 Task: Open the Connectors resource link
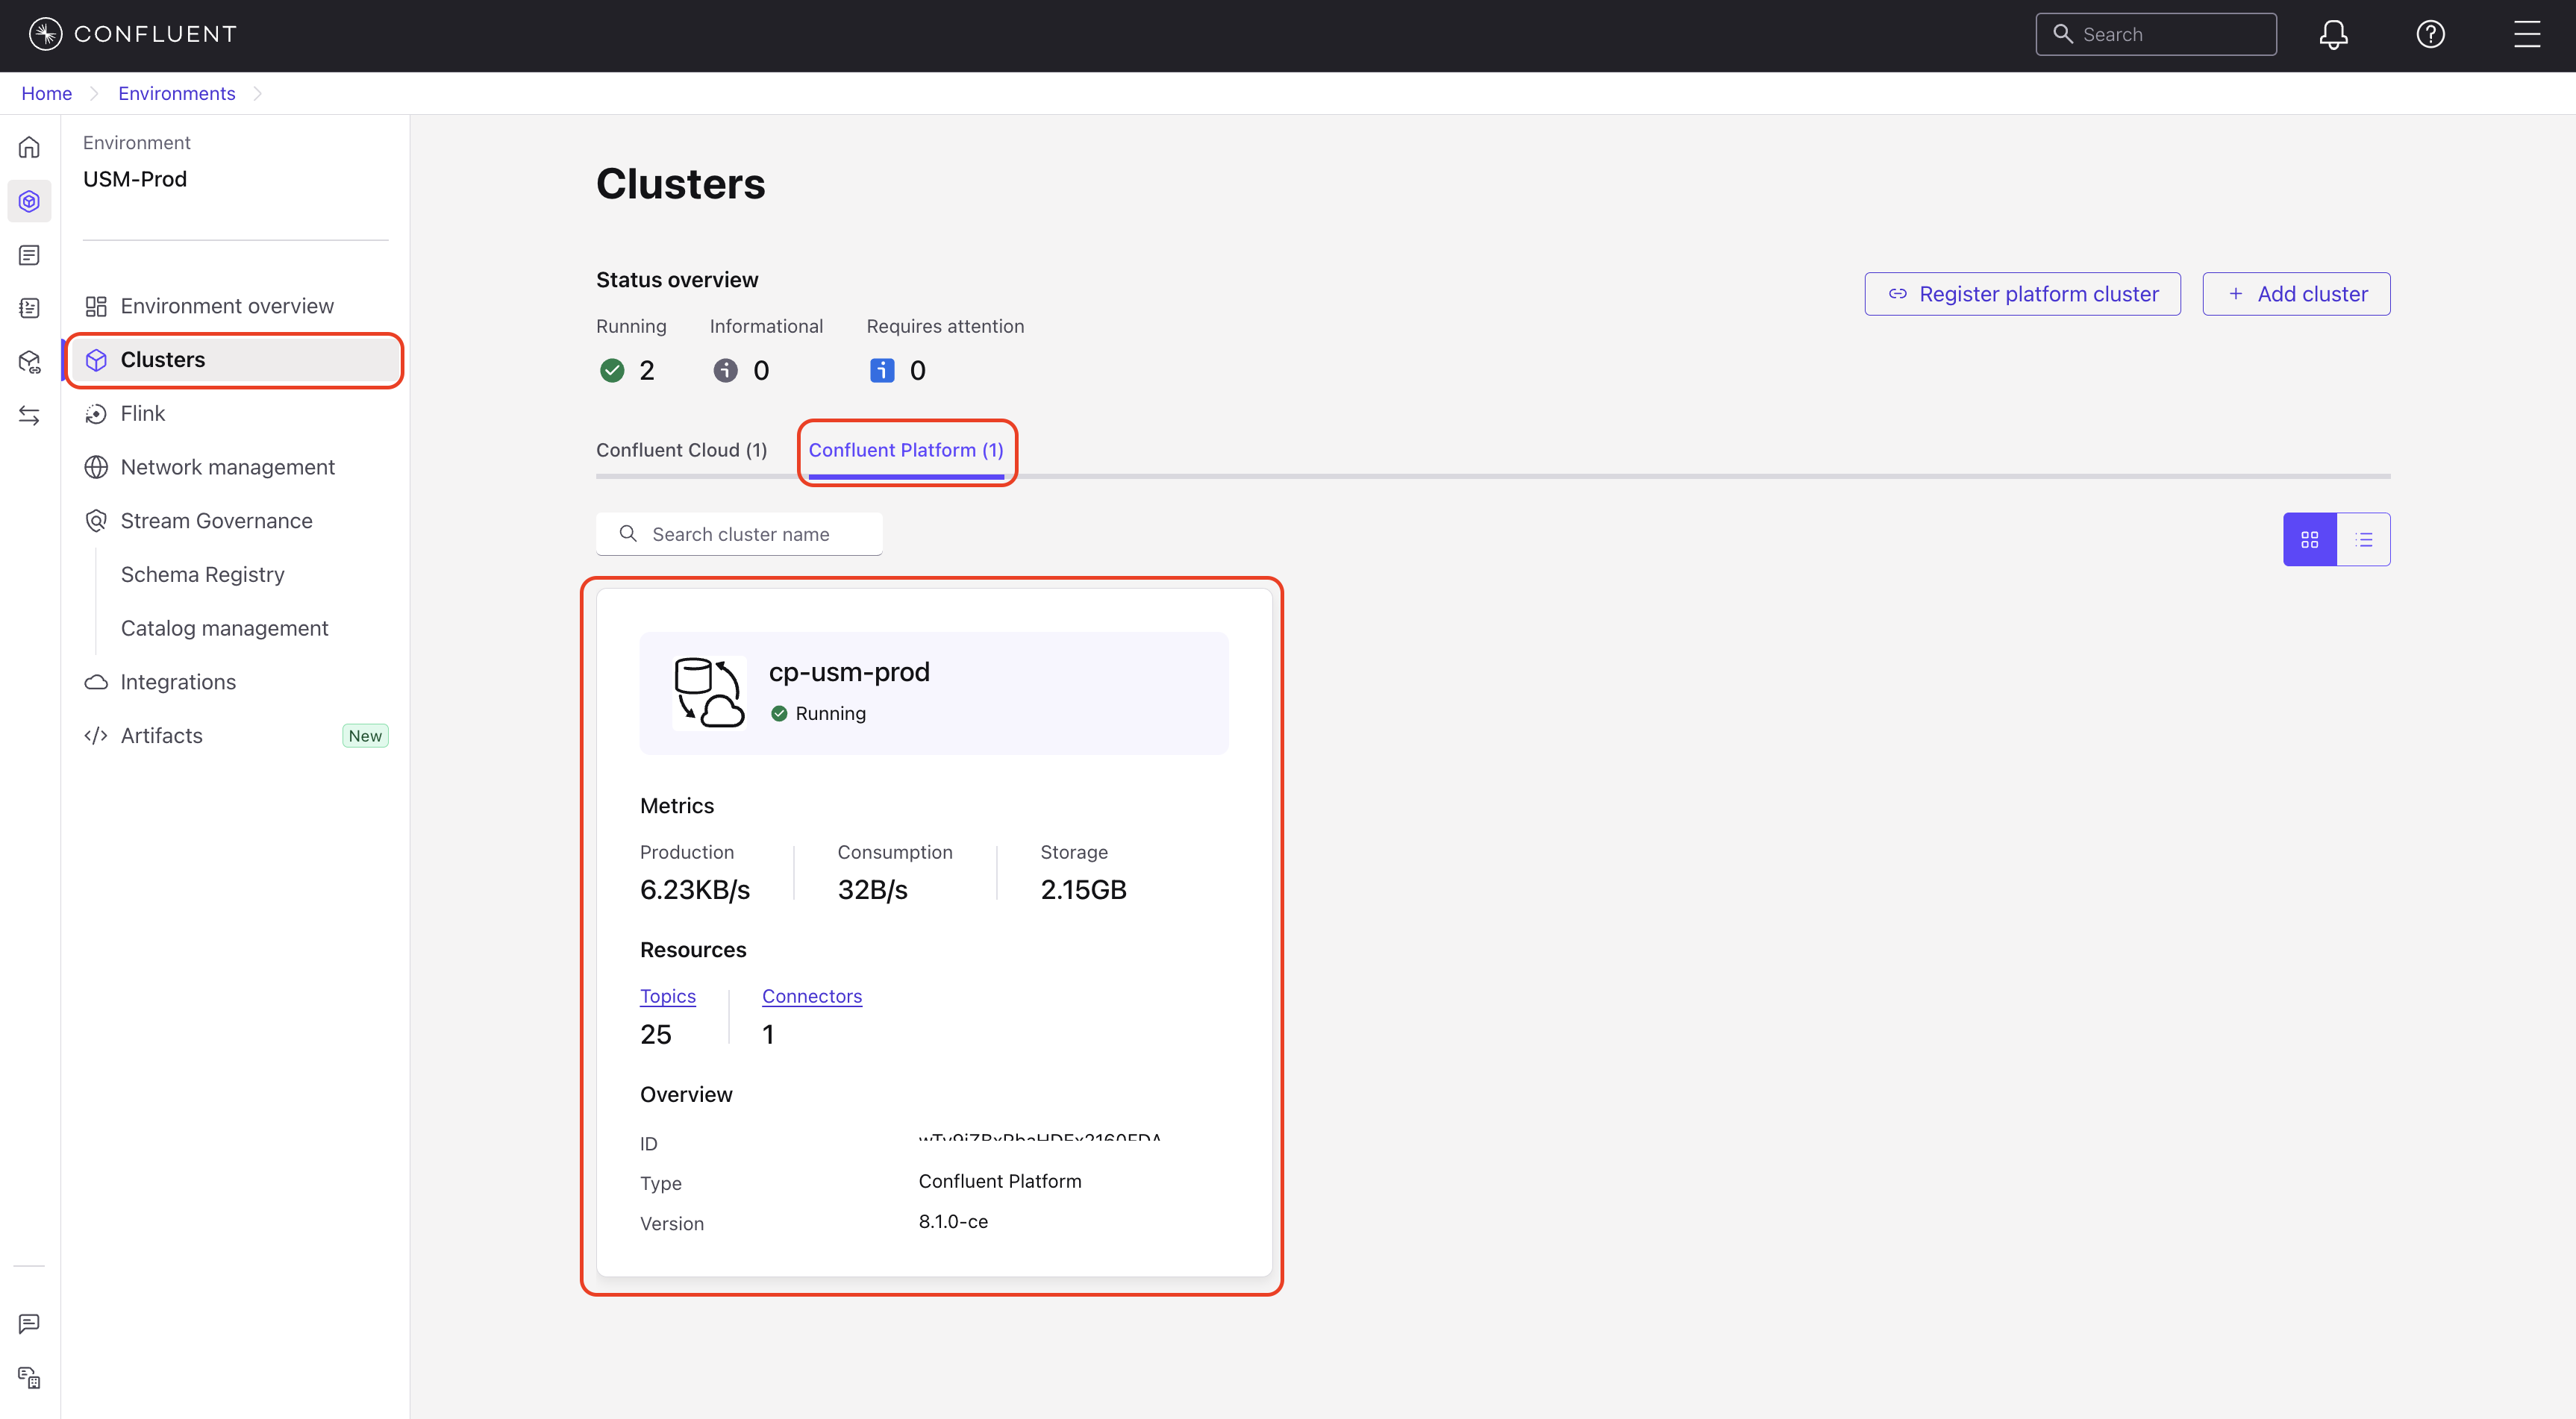pos(811,996)
